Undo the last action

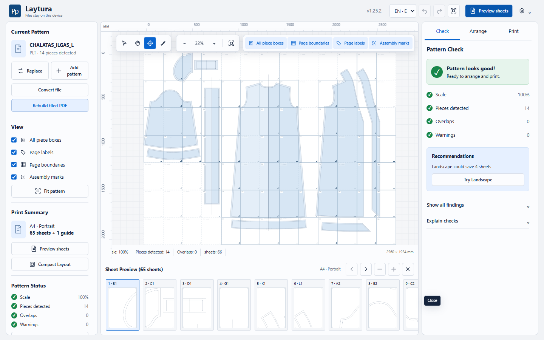(425, 11)
